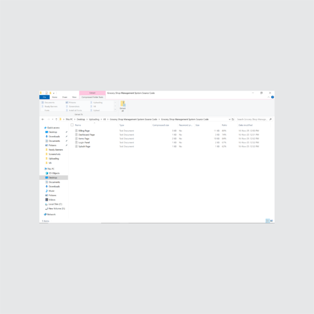The height and width of the screenshot is (314, 314).
Task: Open the address bar history dropdown
Action: point(230,119)
